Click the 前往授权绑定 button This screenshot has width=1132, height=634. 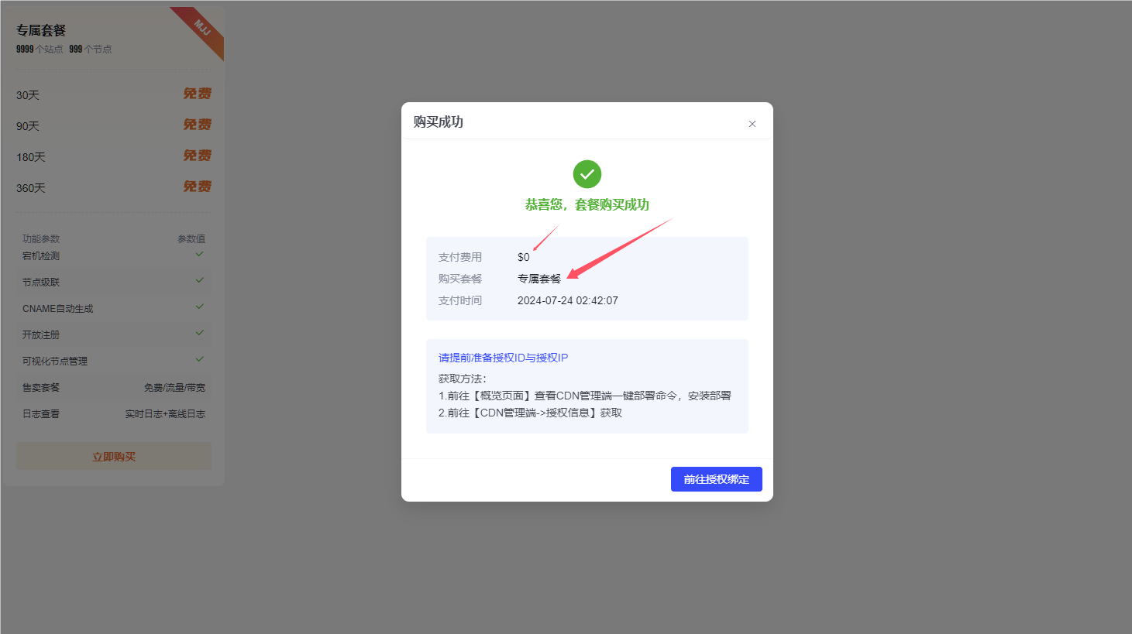716,478
